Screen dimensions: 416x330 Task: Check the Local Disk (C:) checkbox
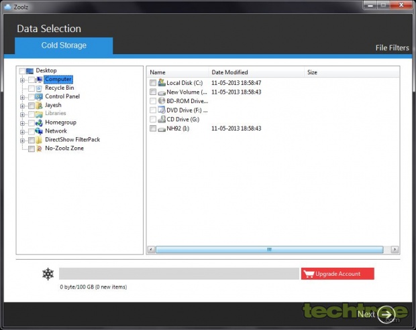point(153,83)
